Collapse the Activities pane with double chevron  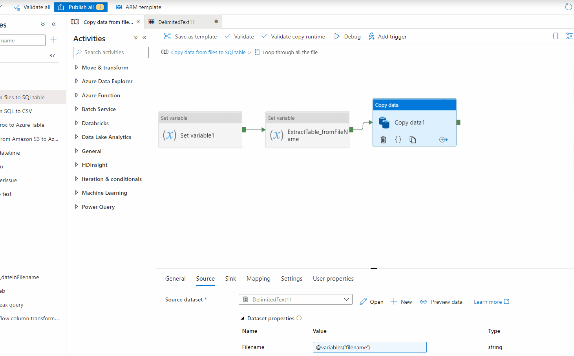[x=144, y=37]
